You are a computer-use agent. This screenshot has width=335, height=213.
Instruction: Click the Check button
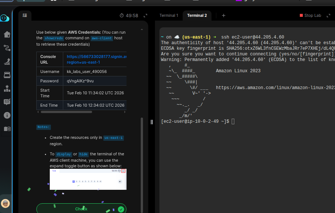[x=81, y=209]
